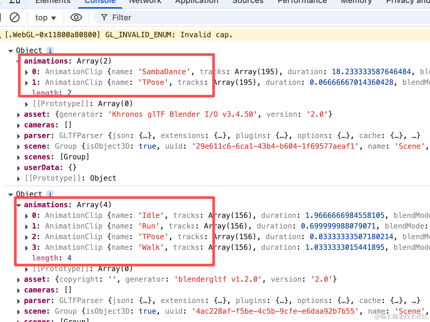Click the 'blendergltf v1.2.0' generator string
Image resolution: width=430 pixels, height=322 pixels.
pos(217,279)
